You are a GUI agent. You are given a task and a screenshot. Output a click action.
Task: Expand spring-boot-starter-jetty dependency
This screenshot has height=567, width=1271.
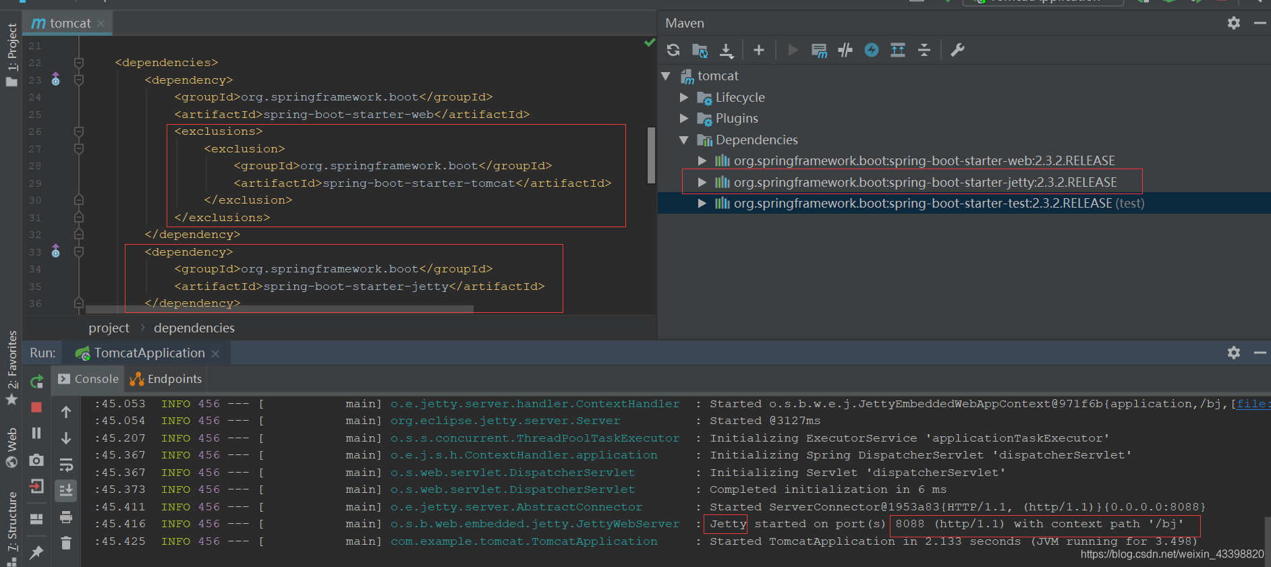point(702,182)
